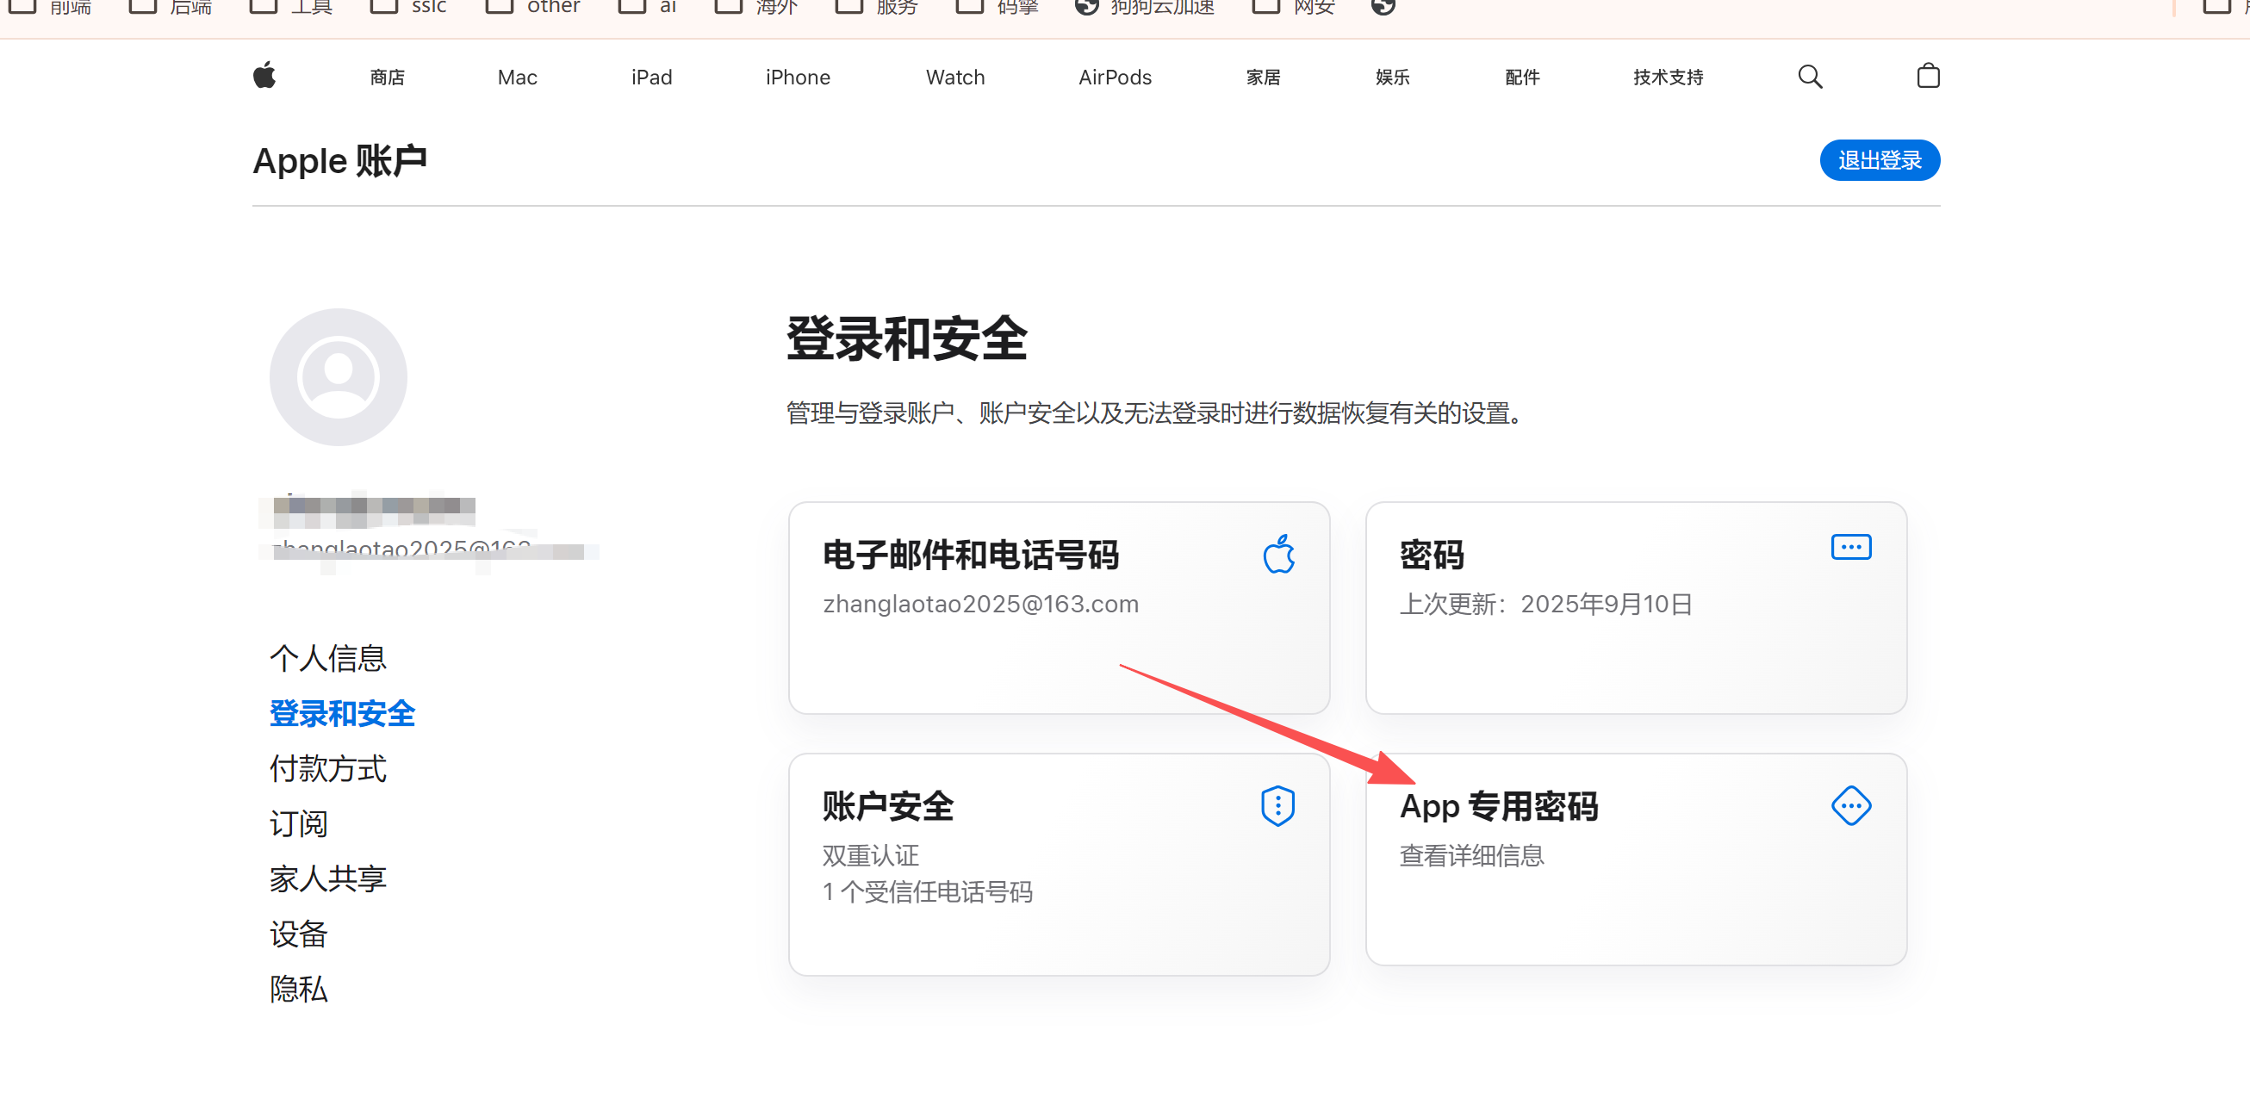Click the profile avatar placeholder
This screenshot has width=2250, height=1111.
pyautogui.click(x=337, y=376)
